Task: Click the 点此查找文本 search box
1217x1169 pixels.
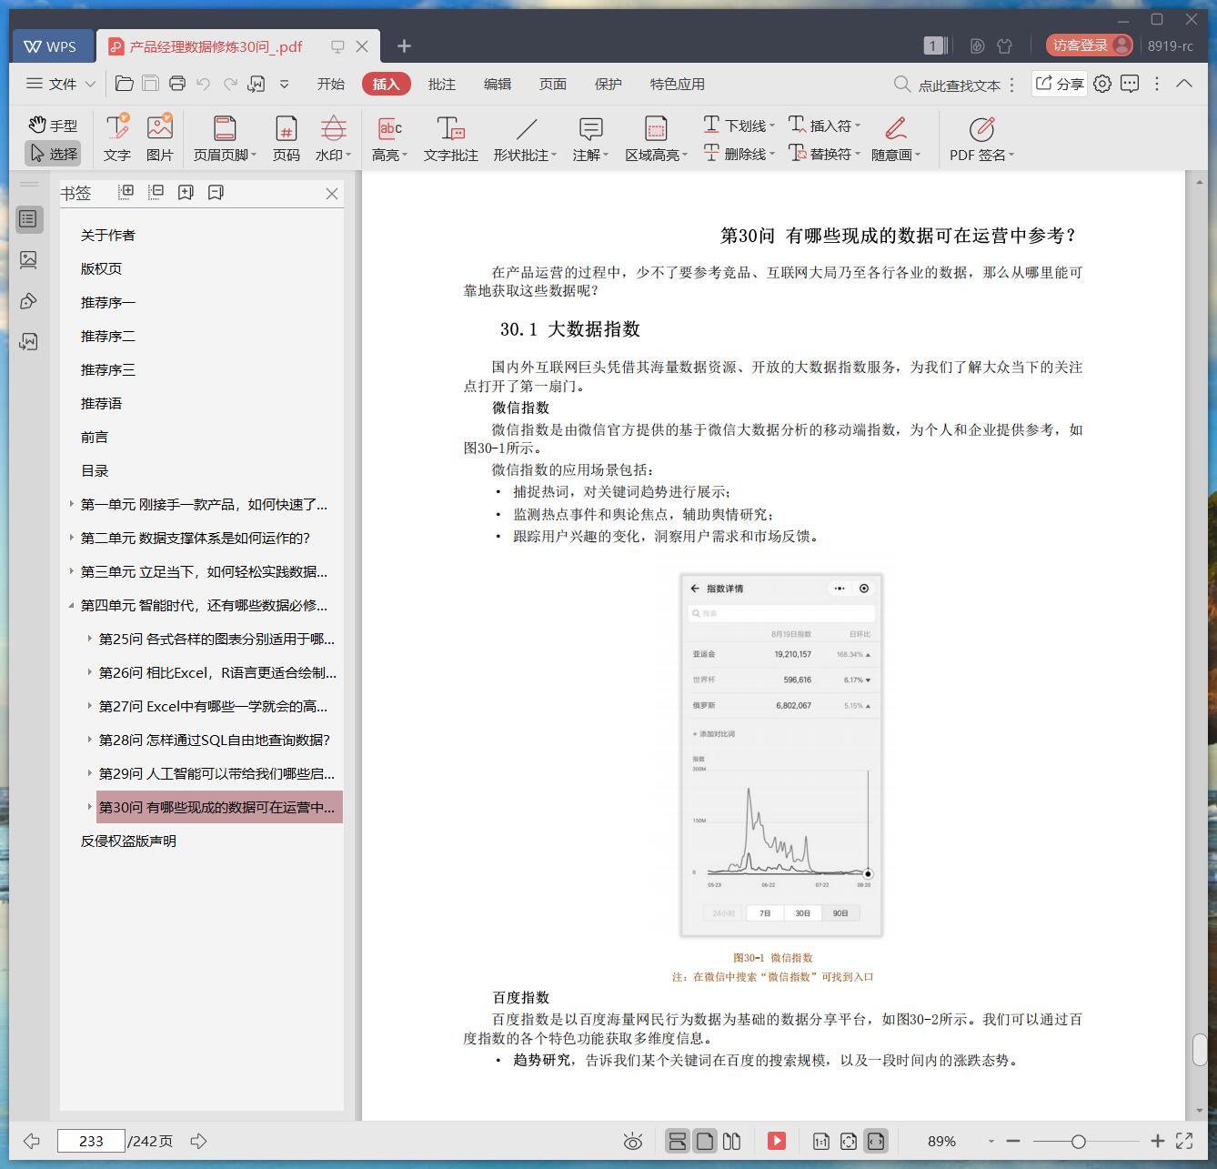Action: point(948,85)
